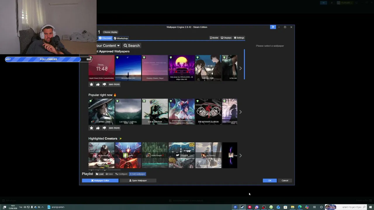Select the Lost Valley 2 wallpaper
The height and width of the screenshot is (210, 374).
coord(128,111)
